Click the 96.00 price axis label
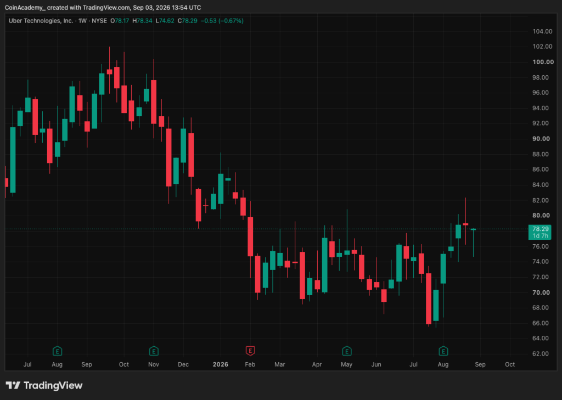Viewport: 562px width, 400px height. [x=540, y=93]
